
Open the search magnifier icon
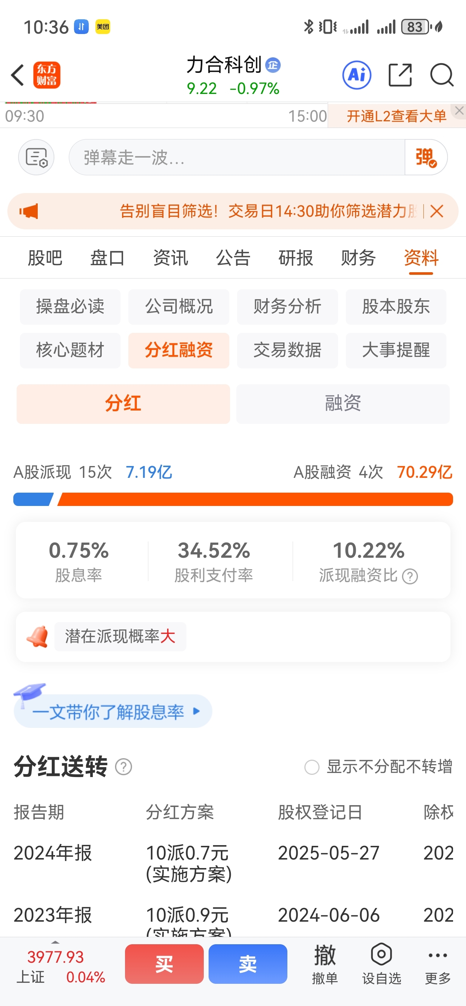click(442, 75)
